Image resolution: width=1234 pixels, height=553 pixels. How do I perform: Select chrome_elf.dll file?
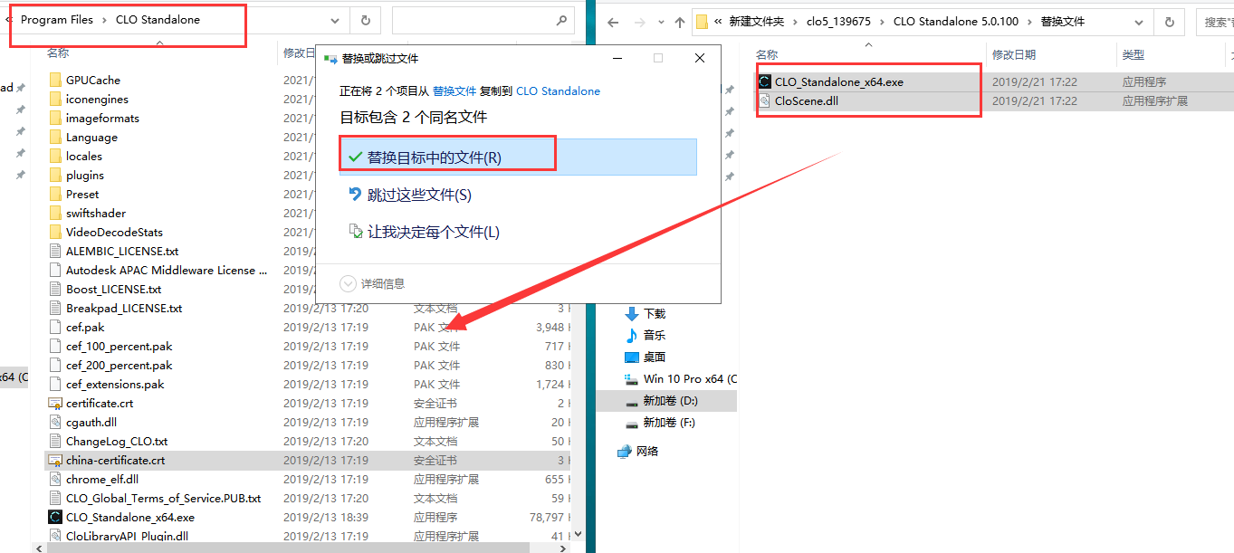point(102,479)
